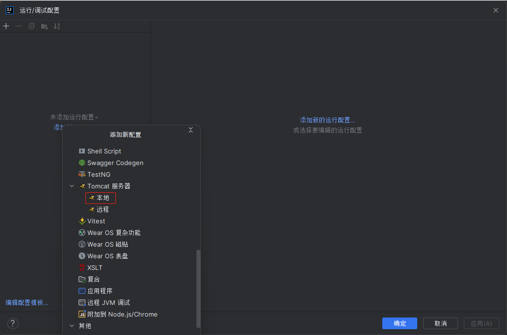
Task: Click the new folder toolbar icon
Action: coord(44,26)
